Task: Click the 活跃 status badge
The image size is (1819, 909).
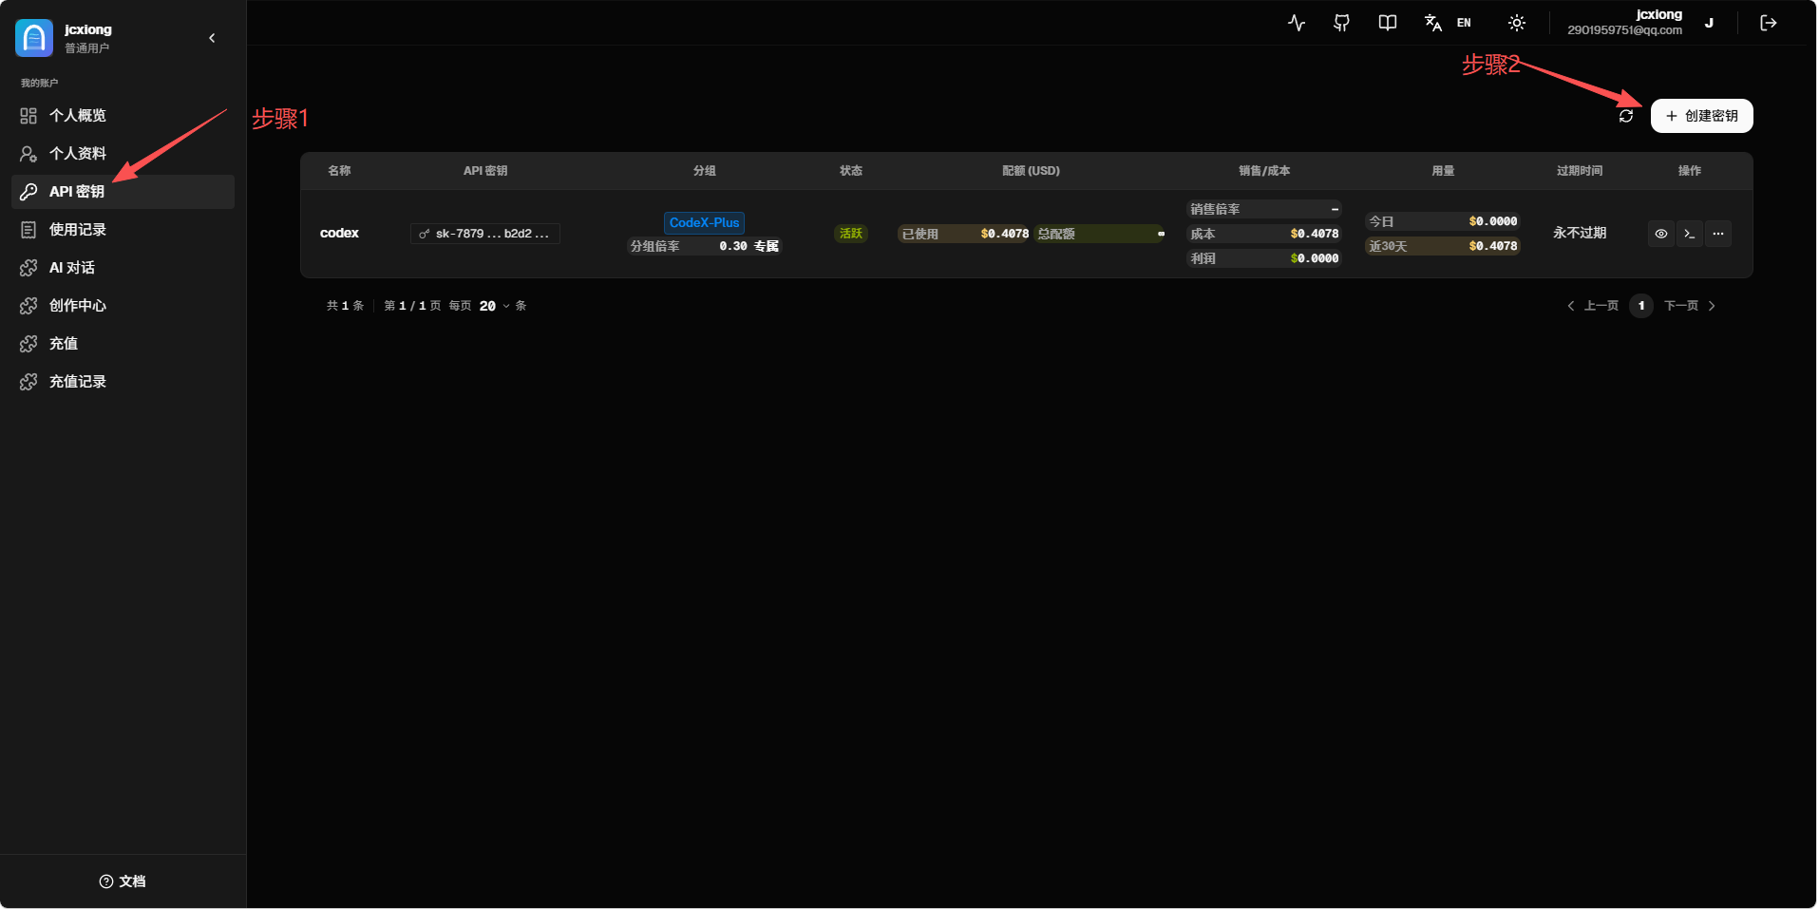Action: coord(851,234)
